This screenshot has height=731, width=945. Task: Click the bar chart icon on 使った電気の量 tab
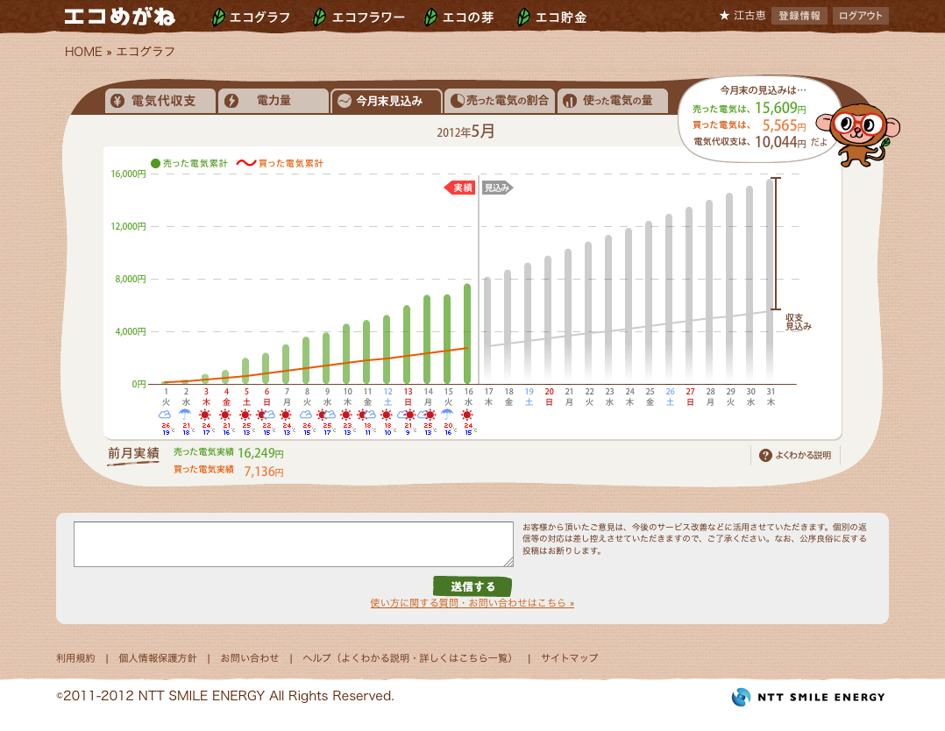click(570, 102)
